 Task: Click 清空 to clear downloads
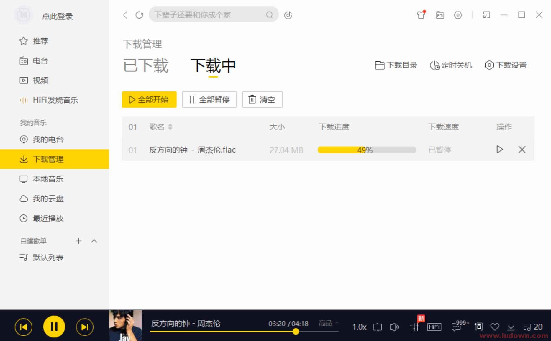pyautogui.click(x=262, y=99)
